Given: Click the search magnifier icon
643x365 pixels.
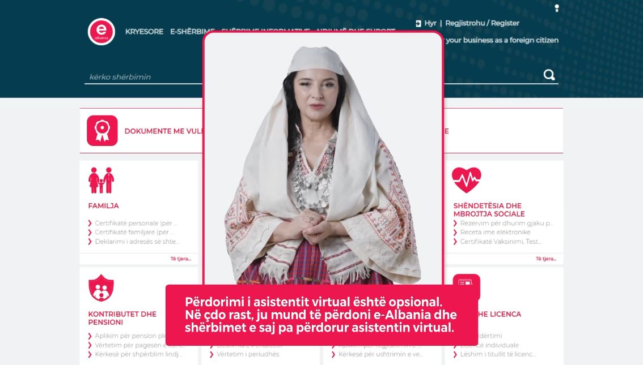Looking at the screenshot, I should pos(549,75).
